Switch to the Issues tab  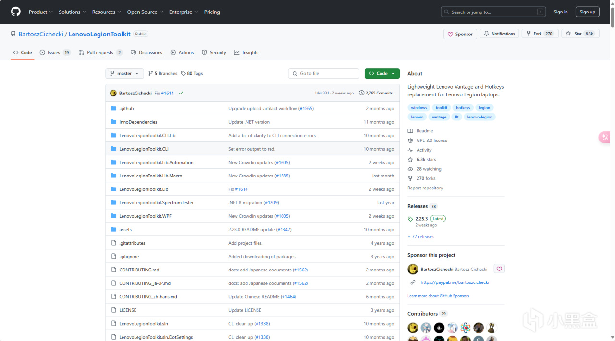pyautogui.click(x=55, y=52)
